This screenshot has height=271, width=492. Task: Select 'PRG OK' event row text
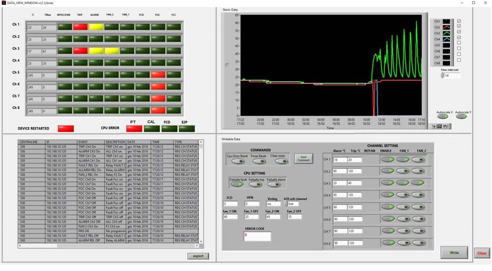pos(85,231)
